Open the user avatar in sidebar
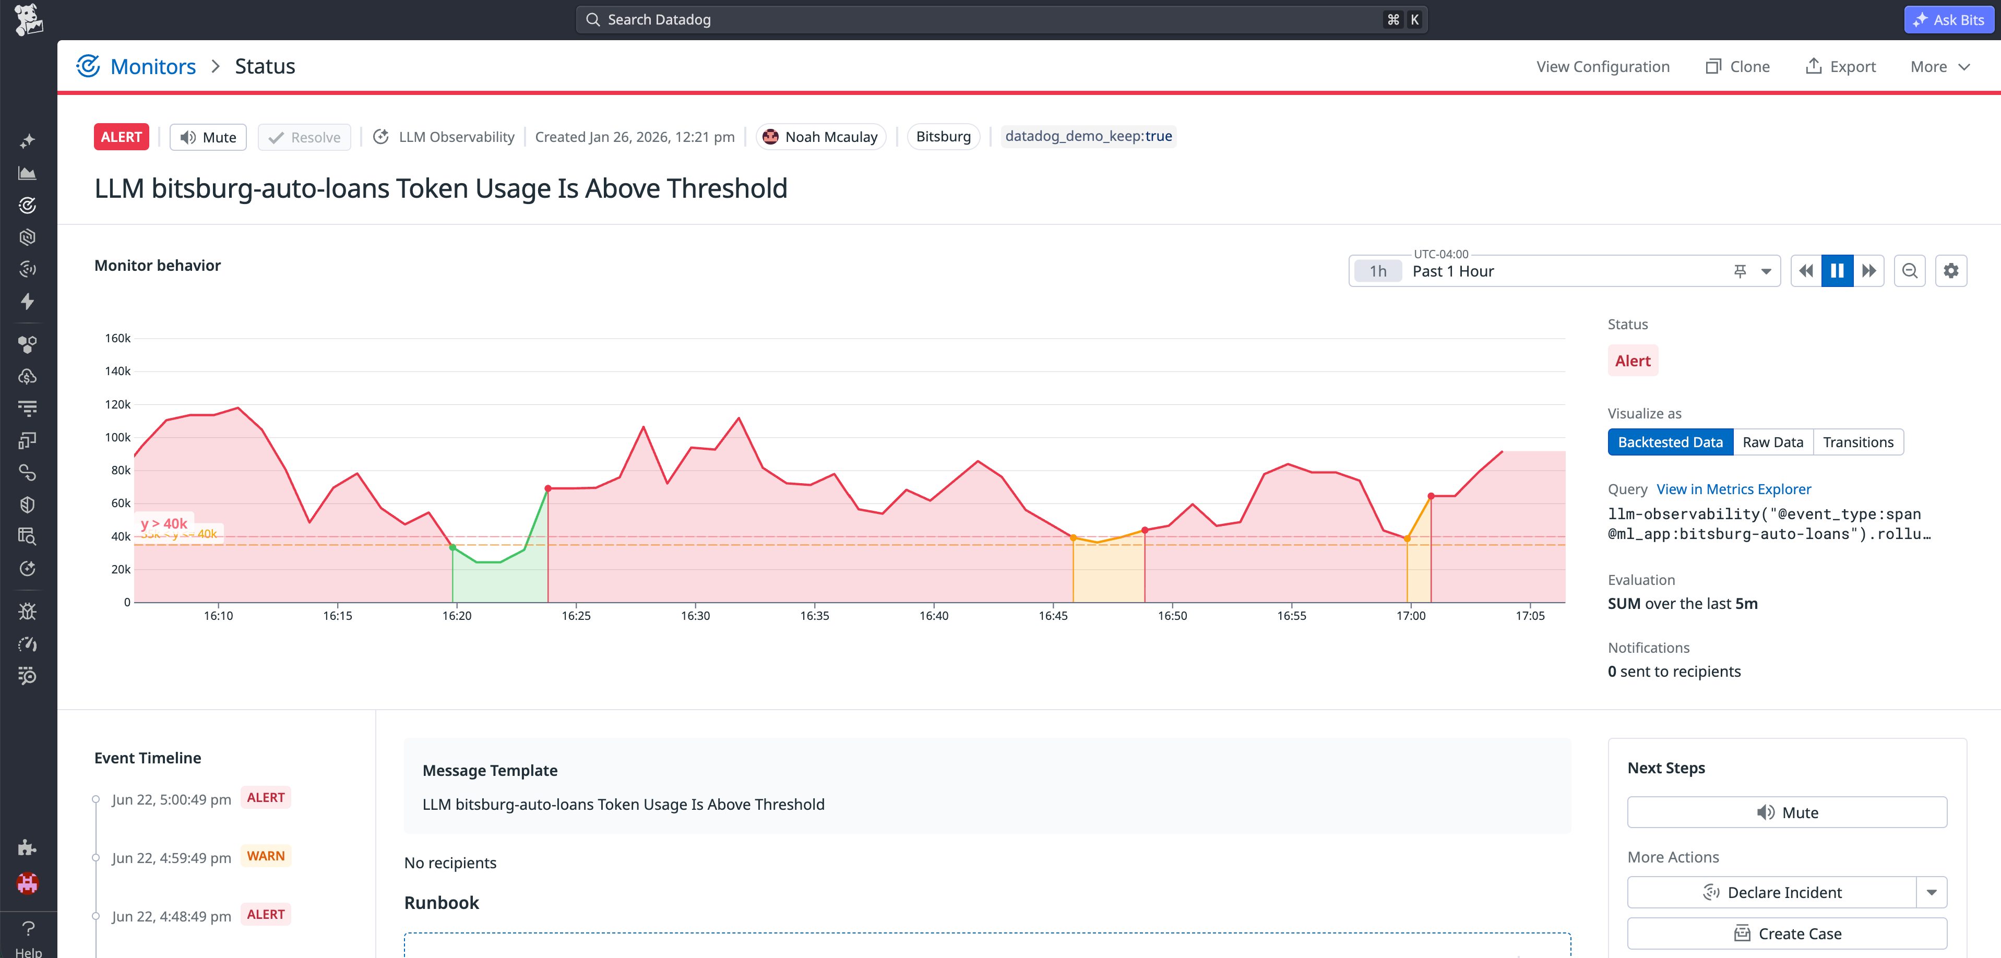2001x958 pixels. point(27,883)
